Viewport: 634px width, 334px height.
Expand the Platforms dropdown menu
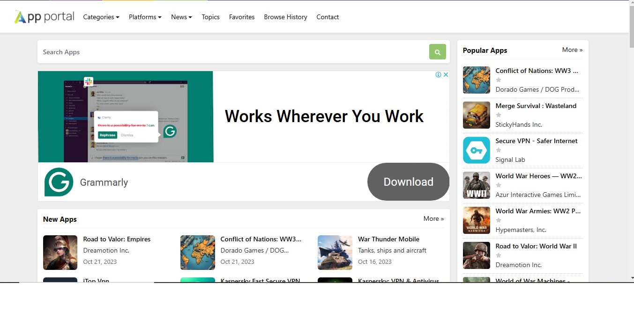145,17
